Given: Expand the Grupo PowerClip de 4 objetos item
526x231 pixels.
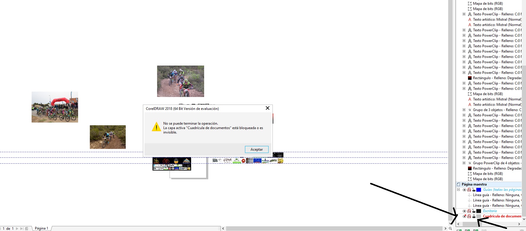Looking at the screenshot, I should 464,163.
